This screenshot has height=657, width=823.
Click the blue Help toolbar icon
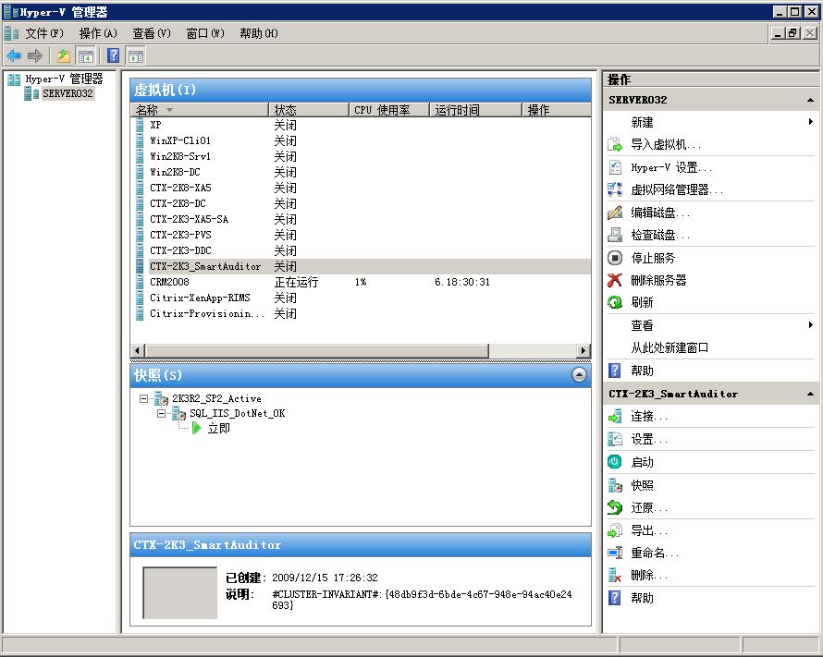(113, 55)
